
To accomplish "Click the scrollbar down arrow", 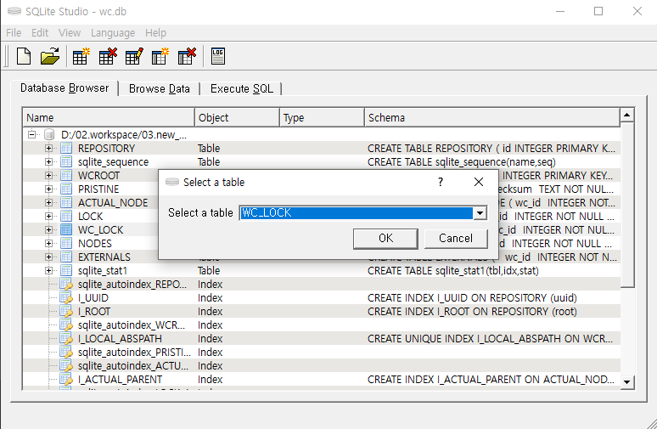I will click(626, 382).
